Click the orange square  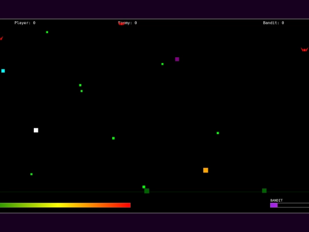205,170
